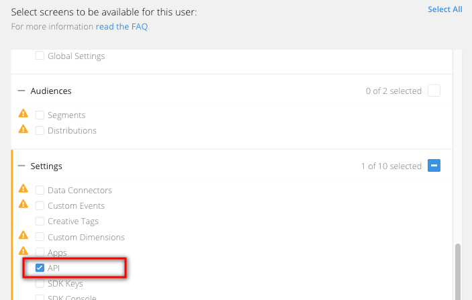Image resolution: width=472 pixels, height=300 pixels.
Task: Click warning icon beside Distributions
Action: pyautogui.click(x=23, y=130)
